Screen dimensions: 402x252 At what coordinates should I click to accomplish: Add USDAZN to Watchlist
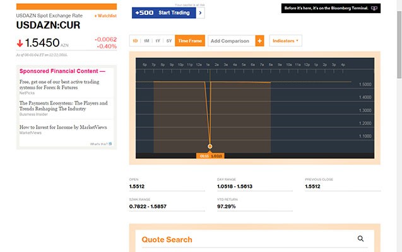[x=105, y=16]
